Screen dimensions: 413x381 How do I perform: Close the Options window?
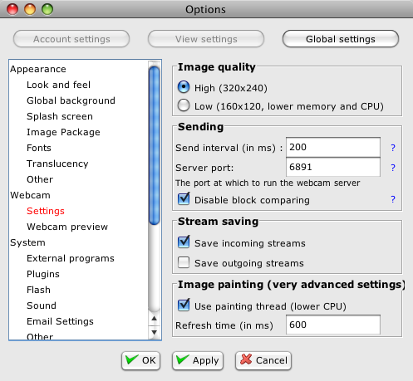point(12,9)
